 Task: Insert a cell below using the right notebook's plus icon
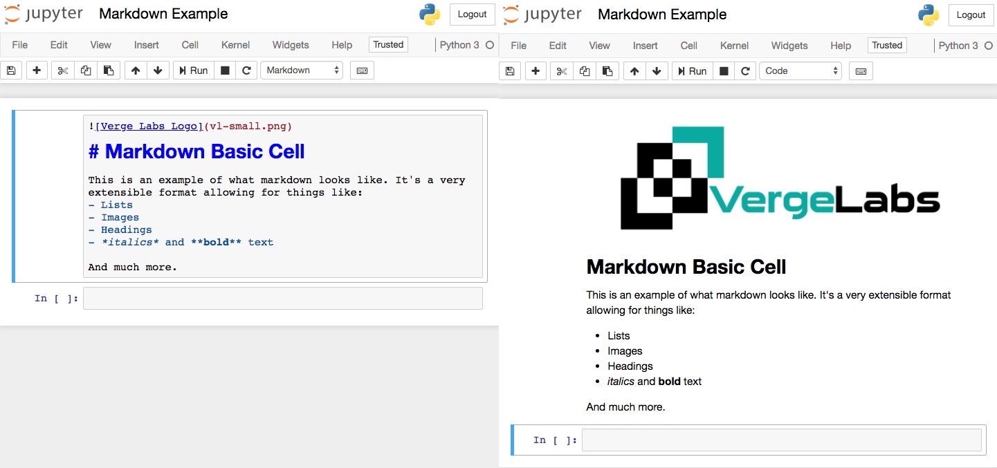point(536,71)
